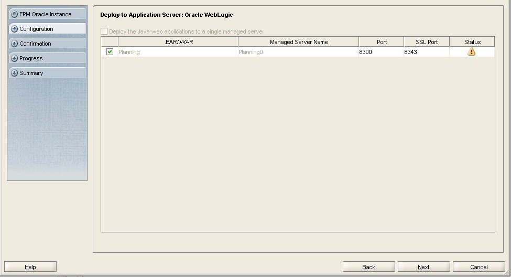Click the Deploy to Application Server heading

point(167,15)
